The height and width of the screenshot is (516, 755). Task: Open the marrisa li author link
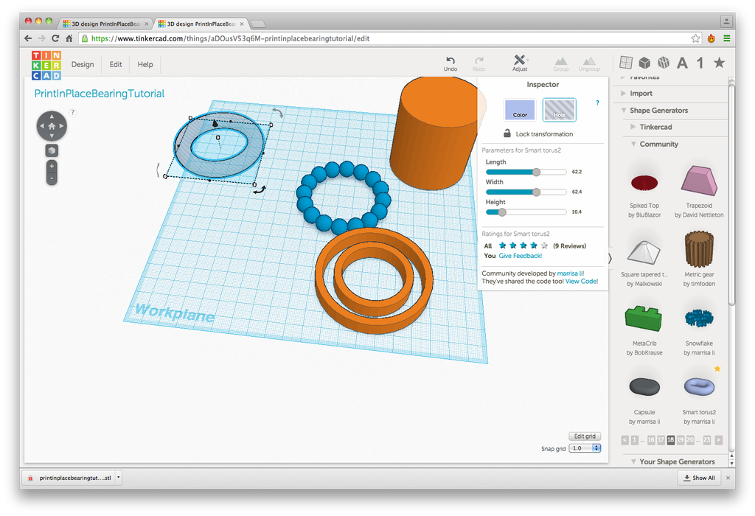click(570, 273)
